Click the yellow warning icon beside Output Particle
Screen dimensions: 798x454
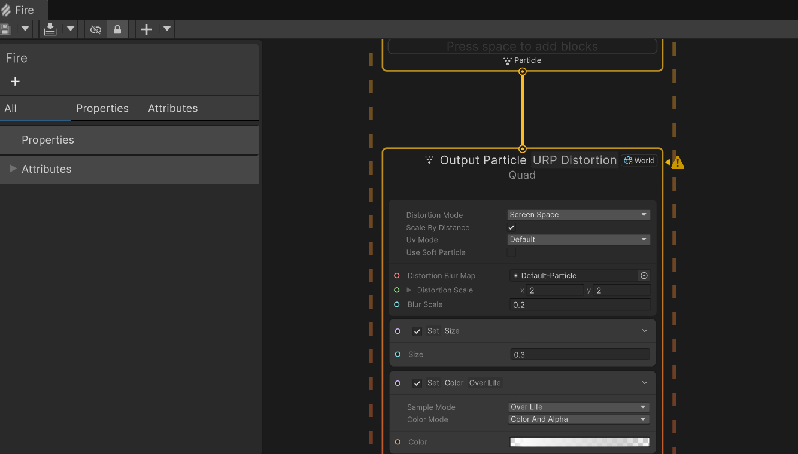click(x=677, y=162)
